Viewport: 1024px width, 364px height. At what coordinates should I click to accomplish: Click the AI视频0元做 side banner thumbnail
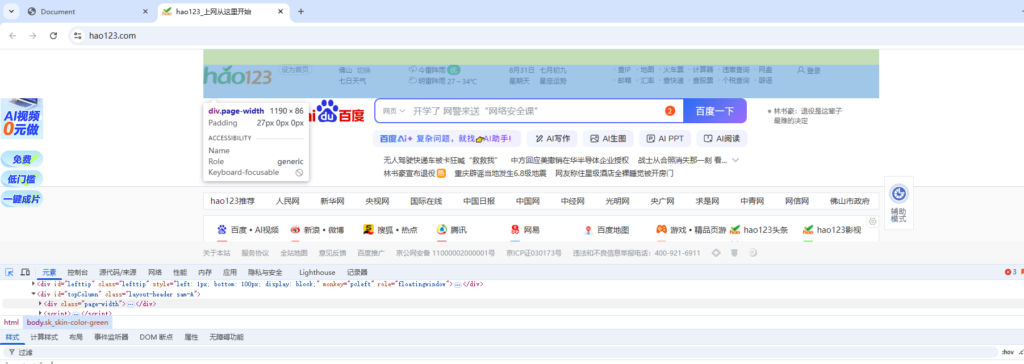point(22,119)
